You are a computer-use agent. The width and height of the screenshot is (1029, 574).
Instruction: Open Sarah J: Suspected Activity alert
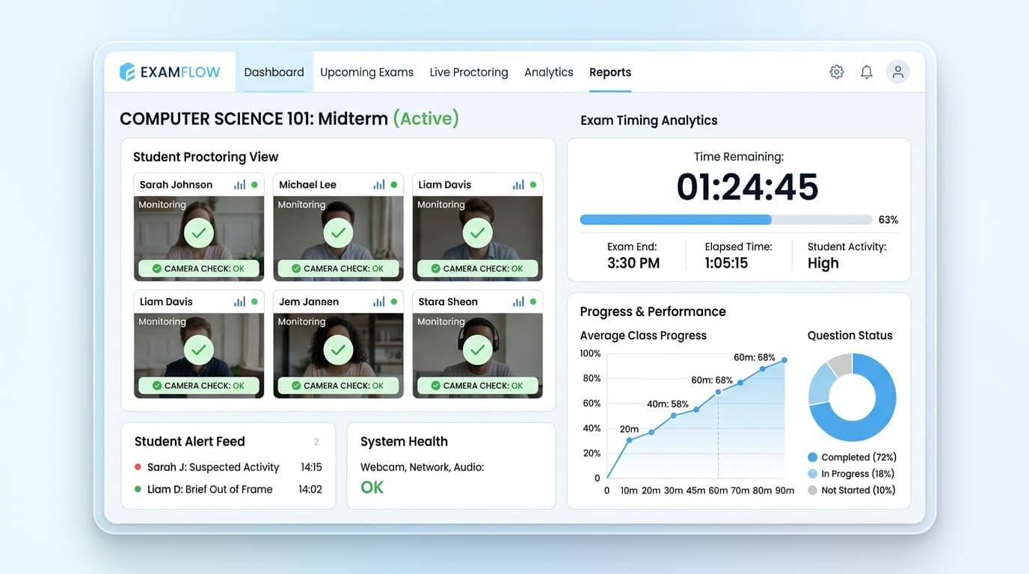click(228, 467)
